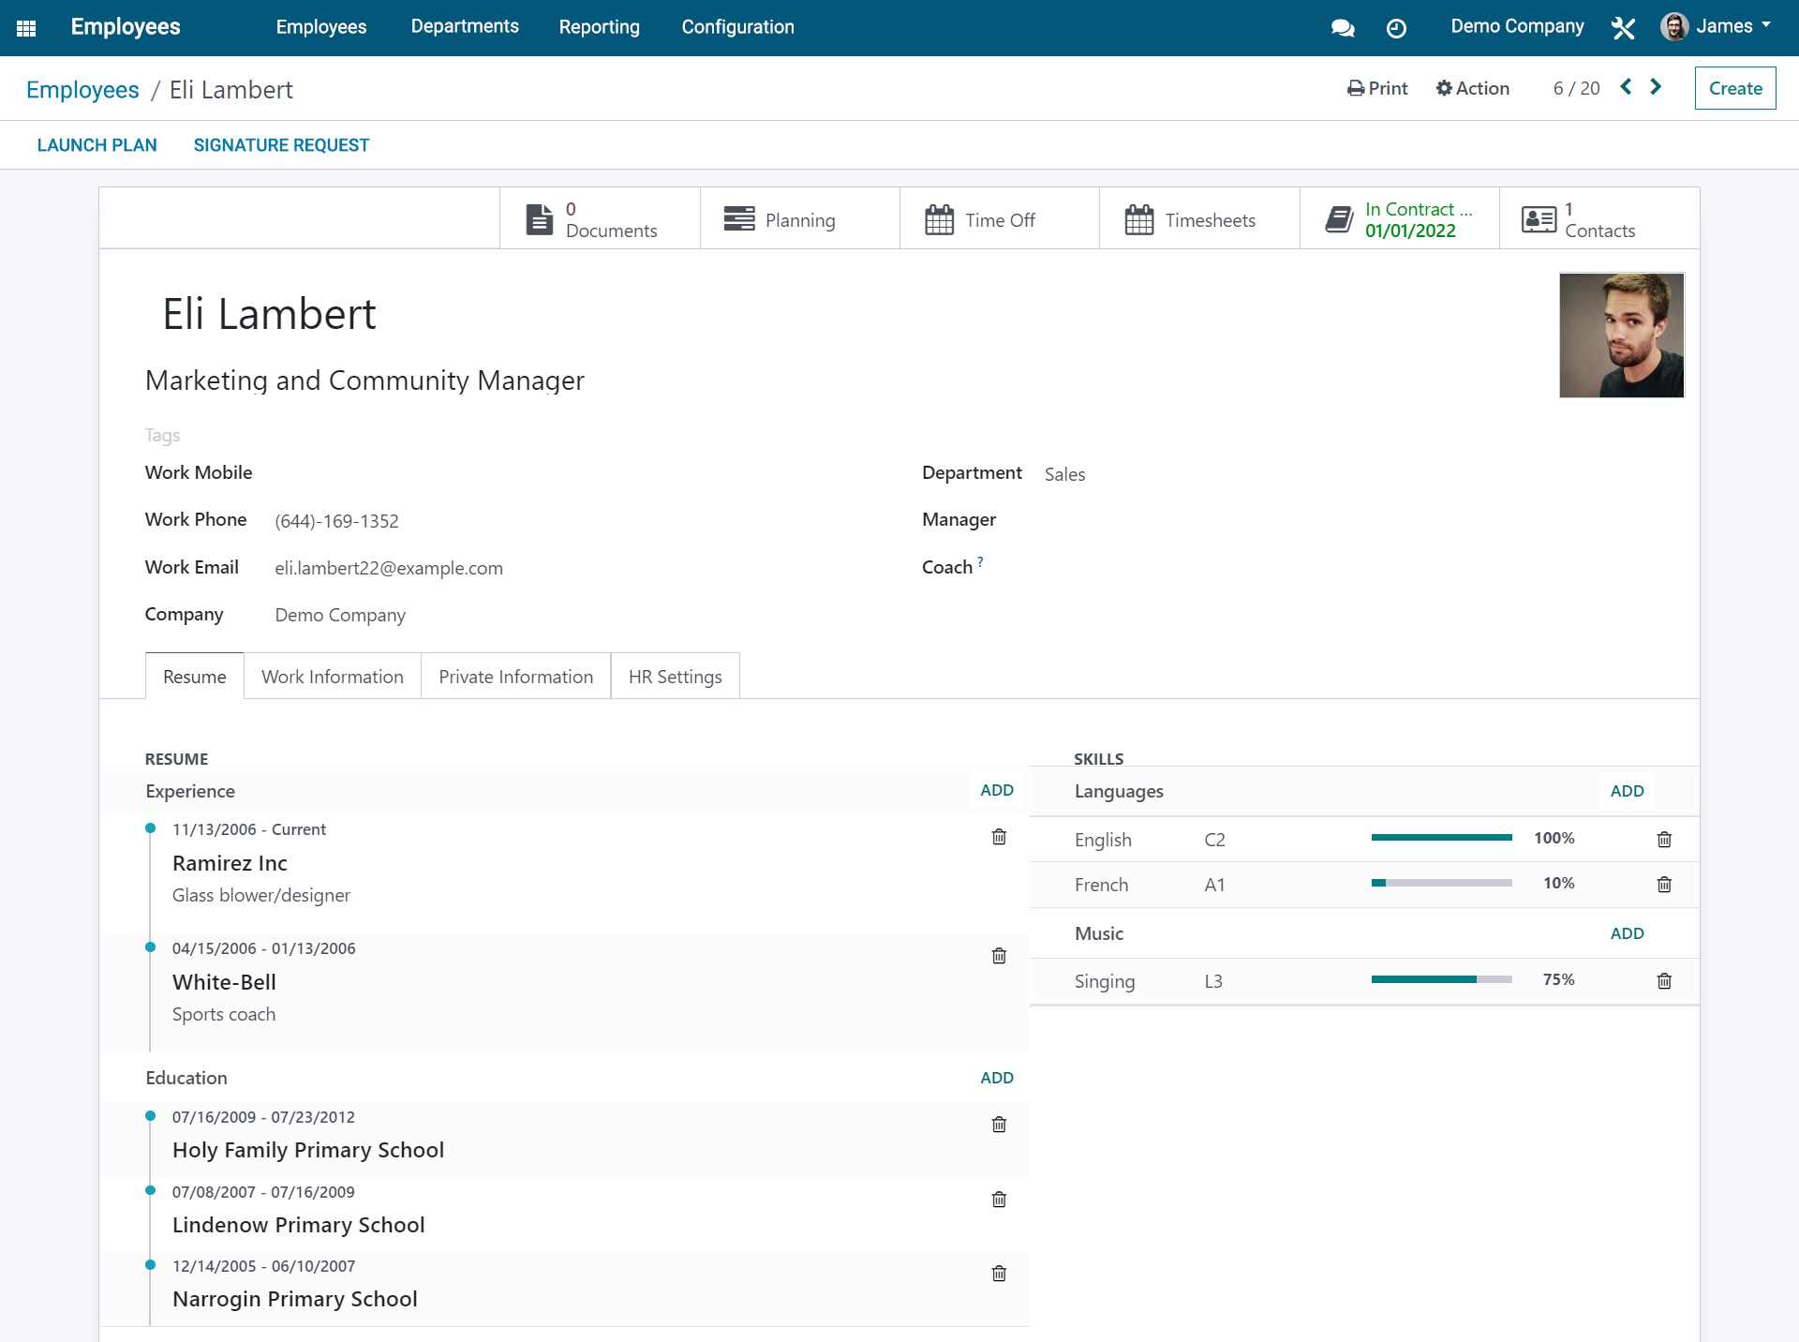Navigate to previous employee record
The image size is (1799, 1342).
tap(1628, 87)
